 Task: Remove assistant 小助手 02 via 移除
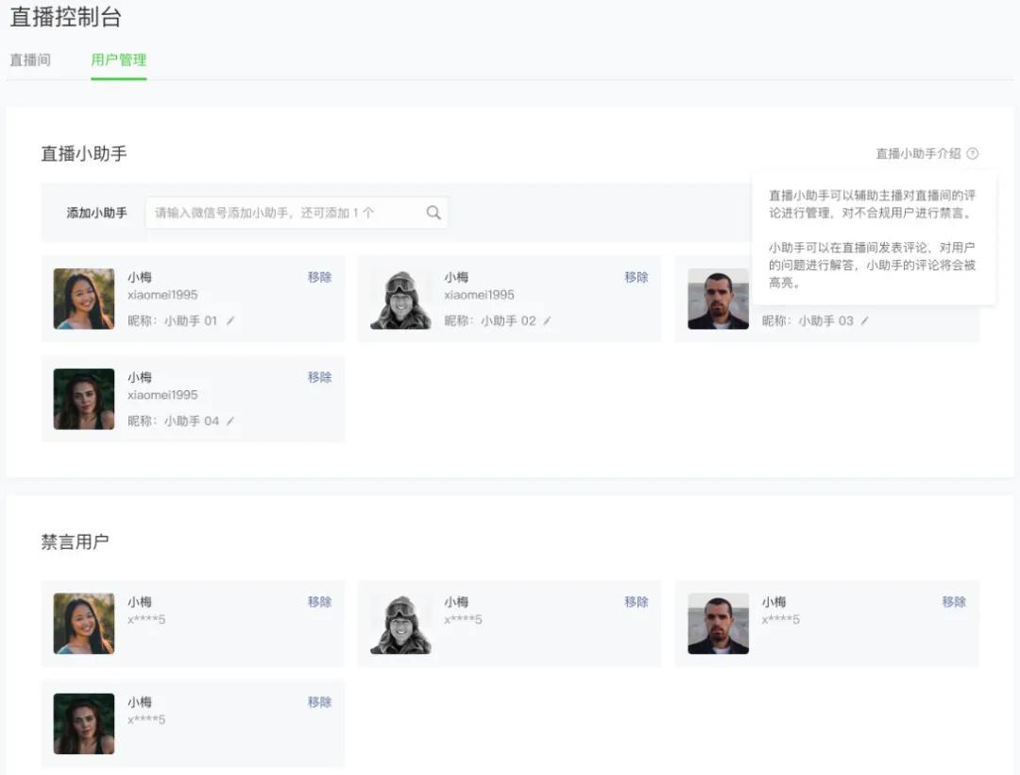637,277
